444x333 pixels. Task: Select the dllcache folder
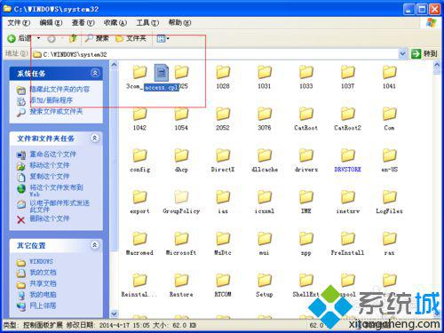pos(265,160)
